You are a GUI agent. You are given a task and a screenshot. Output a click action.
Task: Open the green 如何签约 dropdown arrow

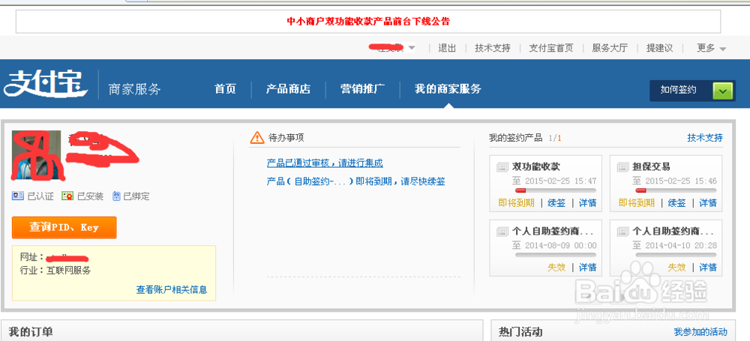(723, 91)
